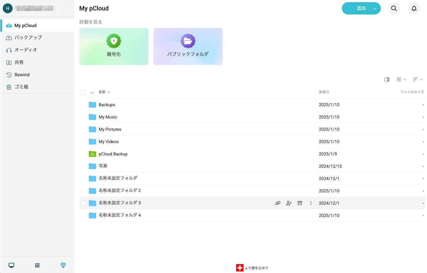Click the My pCloud page title

pyautogui.click(x=94, y=8)
